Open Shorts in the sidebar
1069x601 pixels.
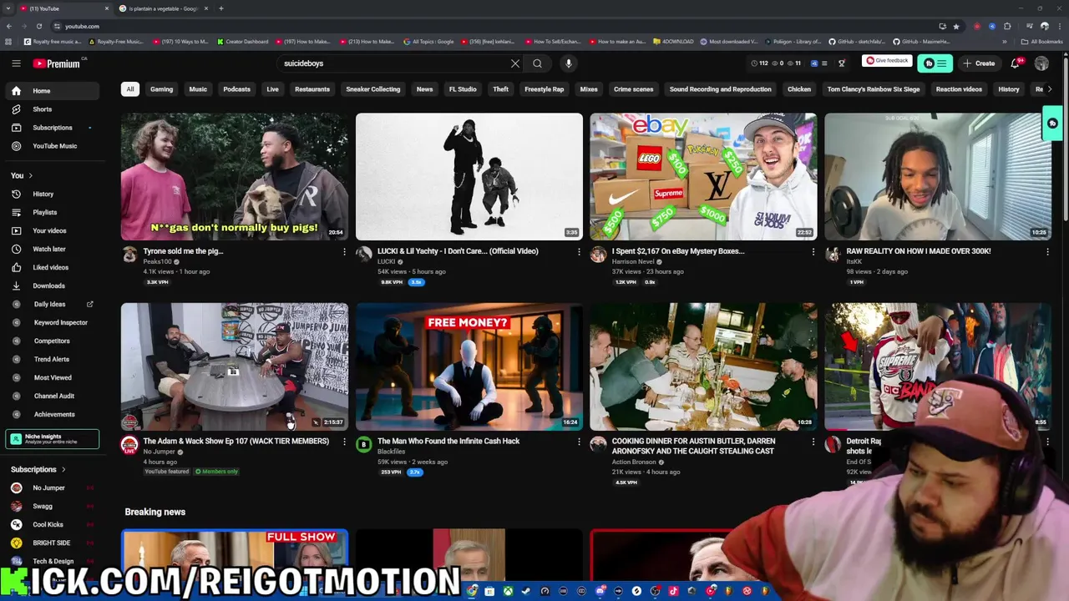coord(52,109)
